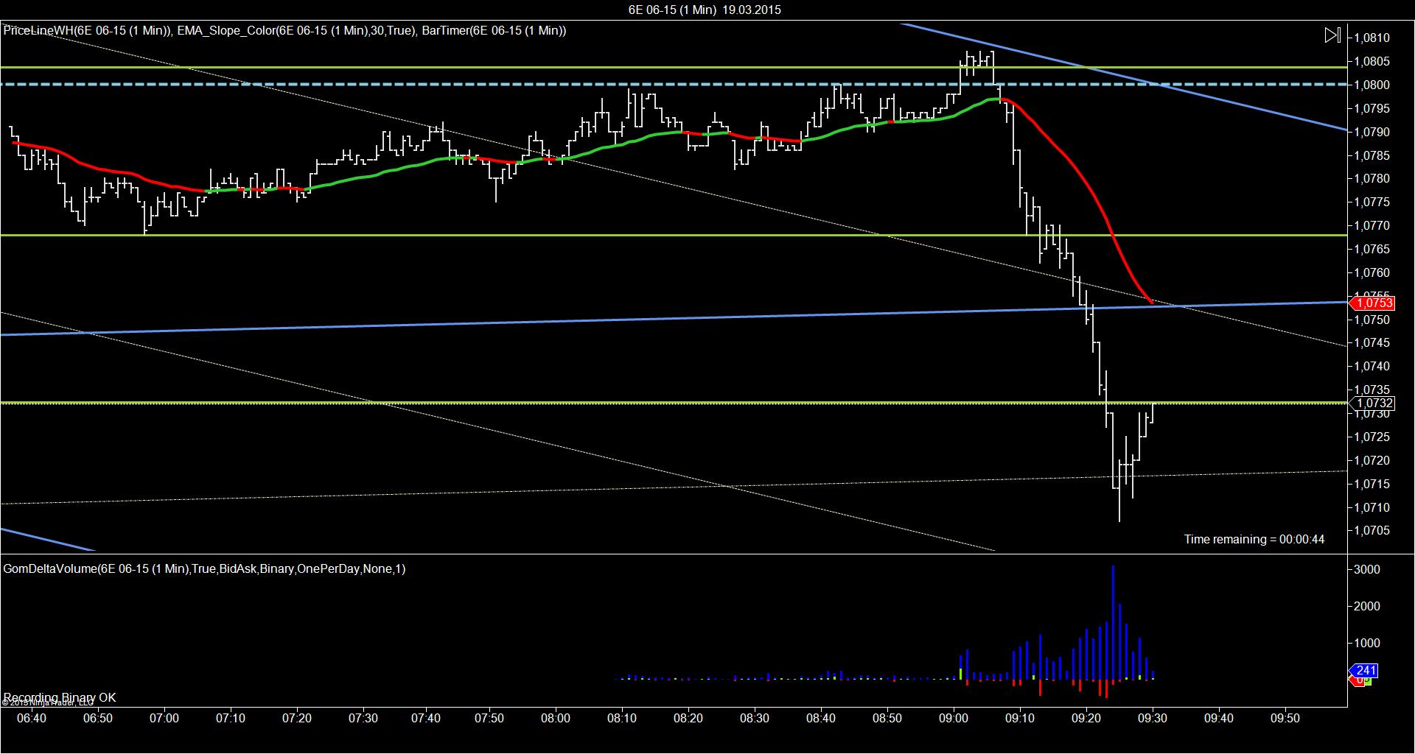Click the 1,0705 price axis label
This screenshot has width=1415, height=754.
[x=1372, y=531]
